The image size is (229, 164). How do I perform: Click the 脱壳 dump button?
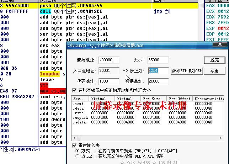tap(214, 60)
